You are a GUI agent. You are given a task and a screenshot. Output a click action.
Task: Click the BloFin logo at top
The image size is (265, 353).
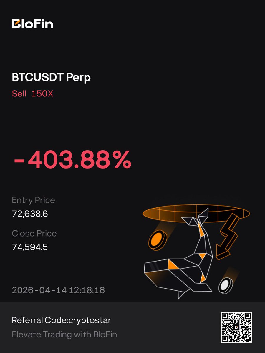point(32,24)
